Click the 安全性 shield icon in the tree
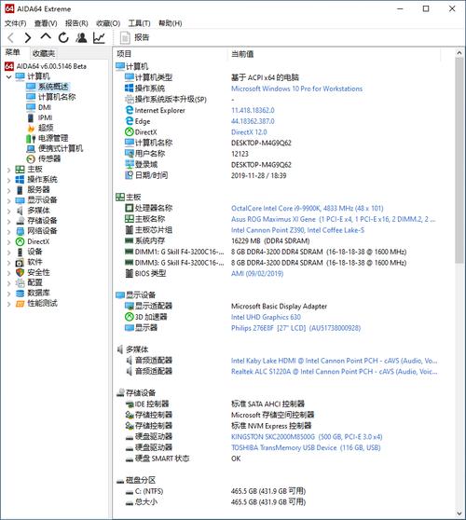Viewport: 466px width, 520px height. [x=20, y=273]
